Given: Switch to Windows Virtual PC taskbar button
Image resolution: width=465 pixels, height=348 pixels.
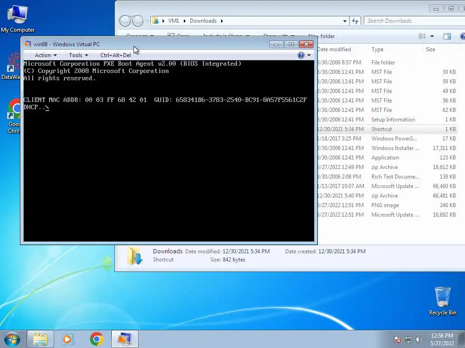Looking at the screenshot, I should point(124,339).
